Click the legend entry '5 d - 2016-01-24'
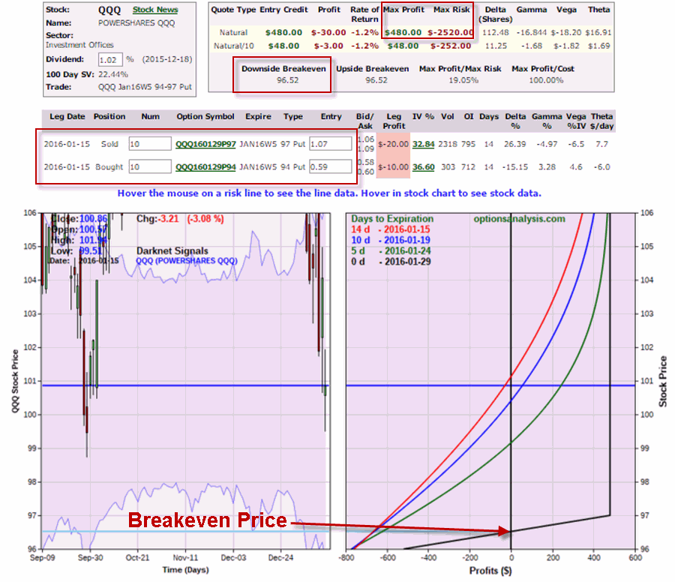Image resolution: width=675 pixels, height=582 pixels. coord(391,251)
